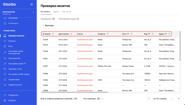Click the Профиль user icon
The height and width of the screenshot is (105, 185).
pyautogui.click(x=5, y=101)
